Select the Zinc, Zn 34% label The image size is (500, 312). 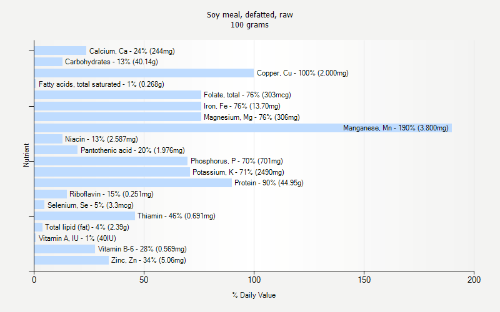coord(148,260)
